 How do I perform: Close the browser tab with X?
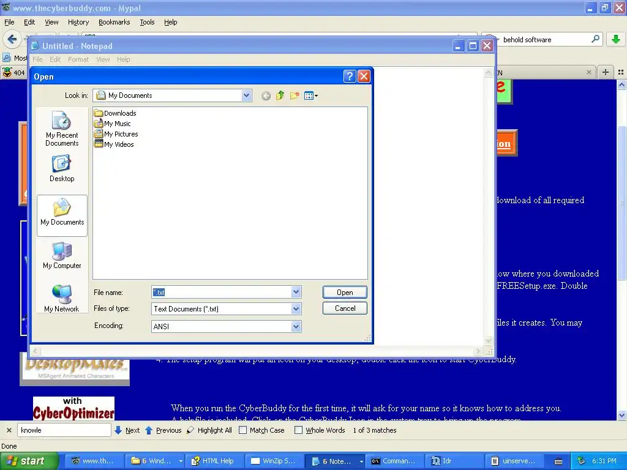point(588,72)
